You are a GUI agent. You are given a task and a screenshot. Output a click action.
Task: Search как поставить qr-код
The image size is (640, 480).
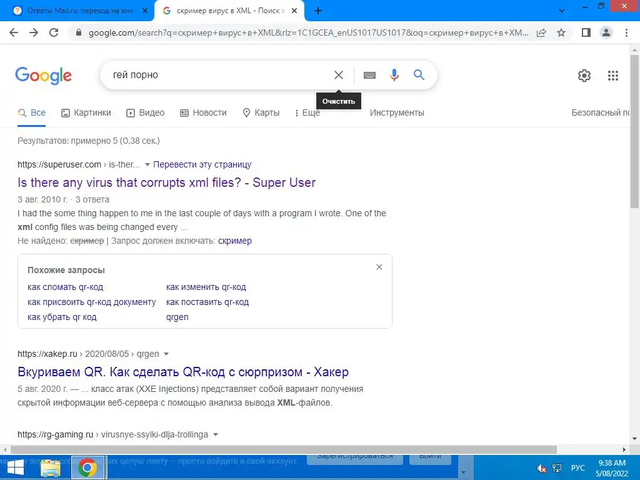click(207, 302)
